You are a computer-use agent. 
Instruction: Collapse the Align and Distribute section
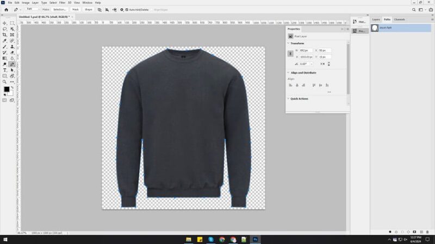[288, 73]
